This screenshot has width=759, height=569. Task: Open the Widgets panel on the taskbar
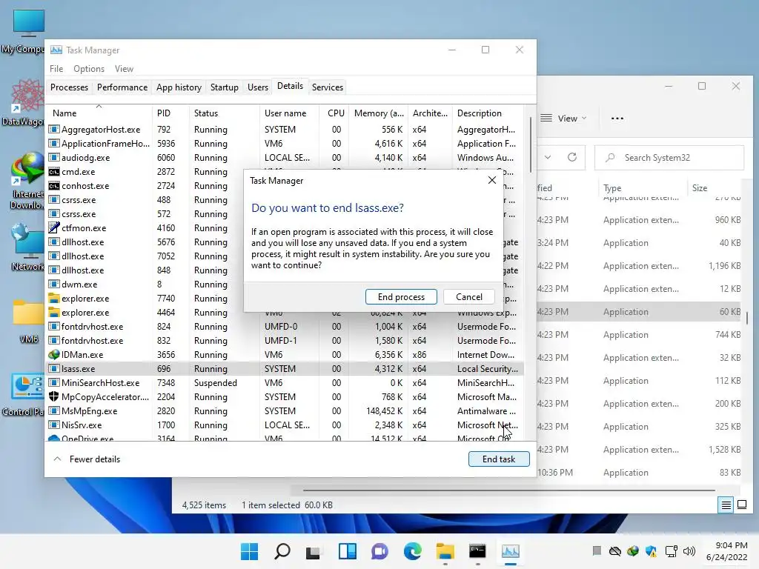pyautogui.click(x=347, y=550)
